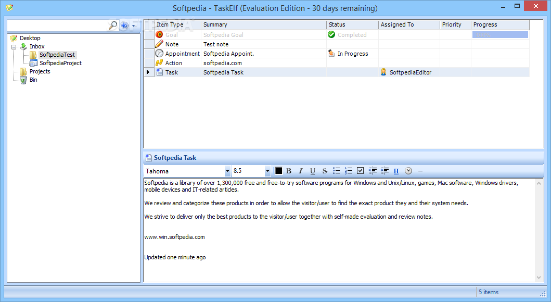Sort by Summary column header
The height and width of the screenshot is (302, 551).
coord(264,24)
